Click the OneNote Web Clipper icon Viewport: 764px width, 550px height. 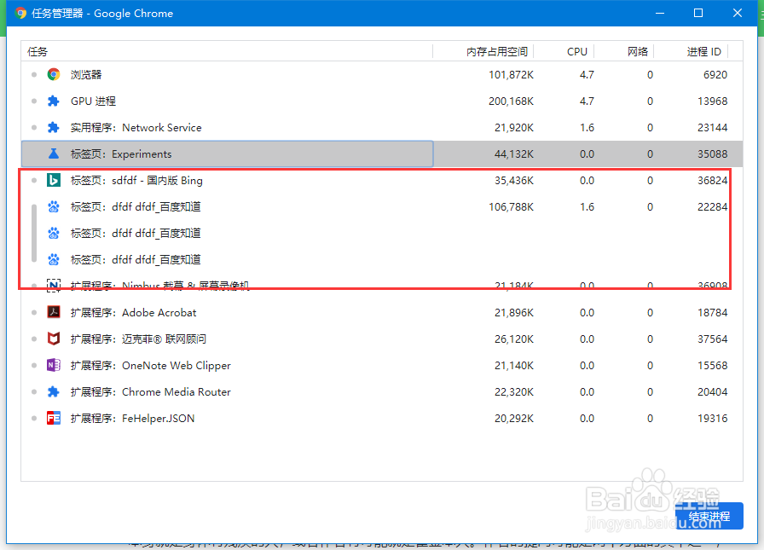[54, 365]
